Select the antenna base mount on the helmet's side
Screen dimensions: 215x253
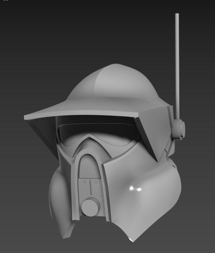point(179,129)
